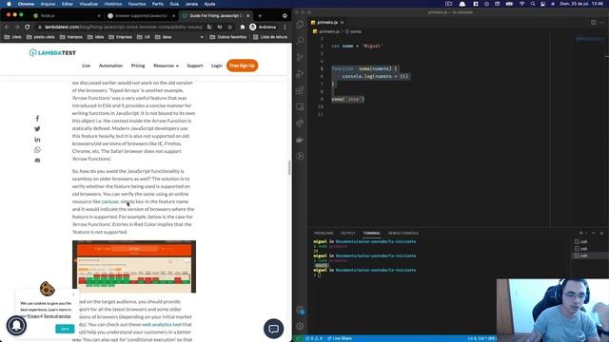Click the soma breadcrumb in the editor
Screen dimensions: 609x342
353,31
